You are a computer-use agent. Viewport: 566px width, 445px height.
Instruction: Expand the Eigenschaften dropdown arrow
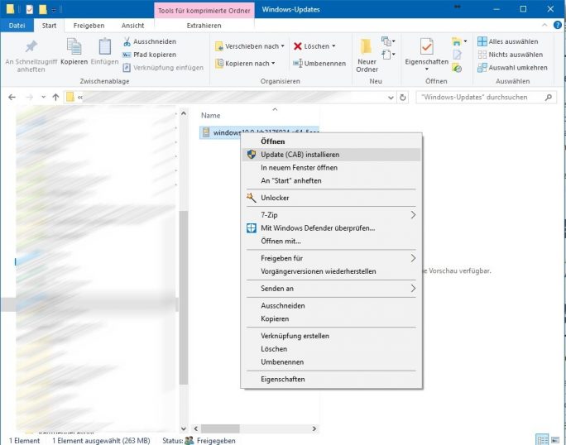pos(427,69)
